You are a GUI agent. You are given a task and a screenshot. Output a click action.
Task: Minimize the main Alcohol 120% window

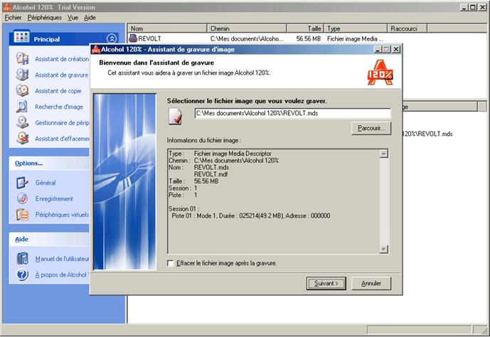pyautogui.click(x=465, y=7)
